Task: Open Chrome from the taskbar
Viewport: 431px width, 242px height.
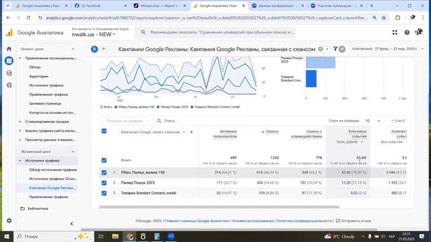Action: (129, 236)
